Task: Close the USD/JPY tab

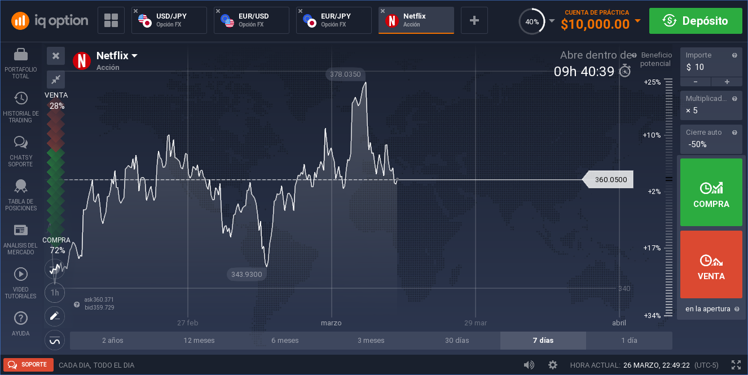Action: coord(135,11)
